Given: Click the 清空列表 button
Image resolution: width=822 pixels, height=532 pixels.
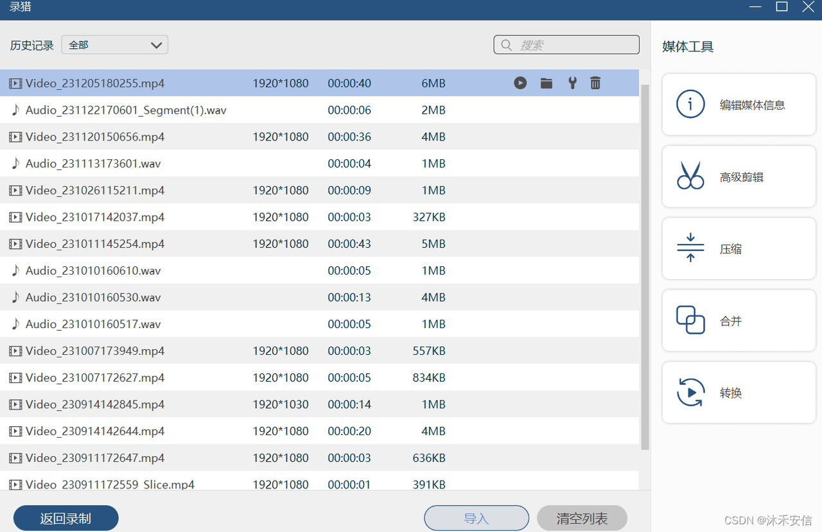Looking at the screenshot, I should pos(582,519).
